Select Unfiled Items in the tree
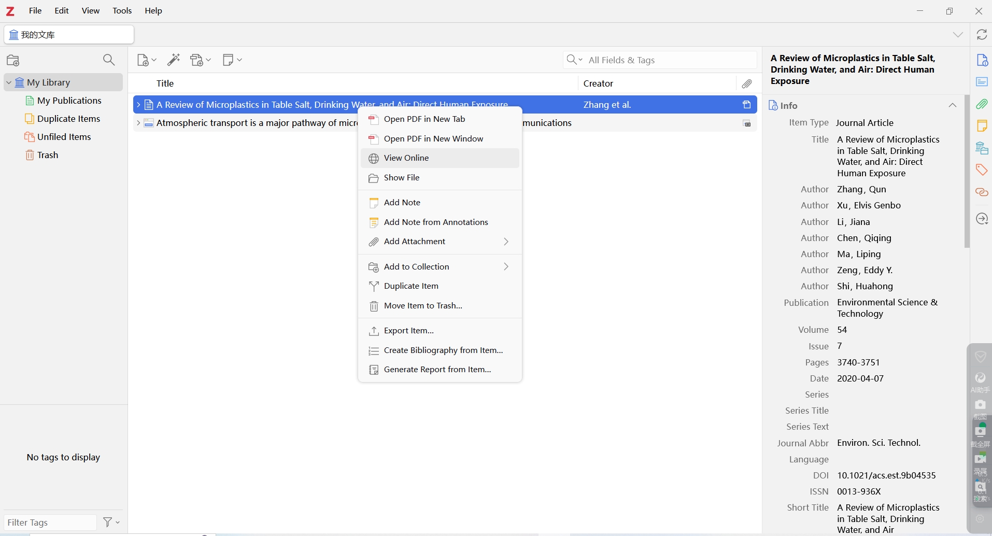The image size is (992, 536). click(58, 137)
